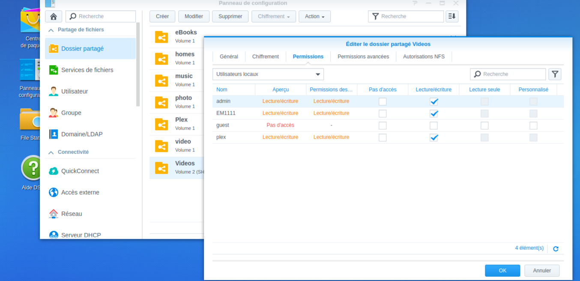Screen dimensions: 580x281
Task: Expand the Action dropdown menu
Action: pos(314,16)
